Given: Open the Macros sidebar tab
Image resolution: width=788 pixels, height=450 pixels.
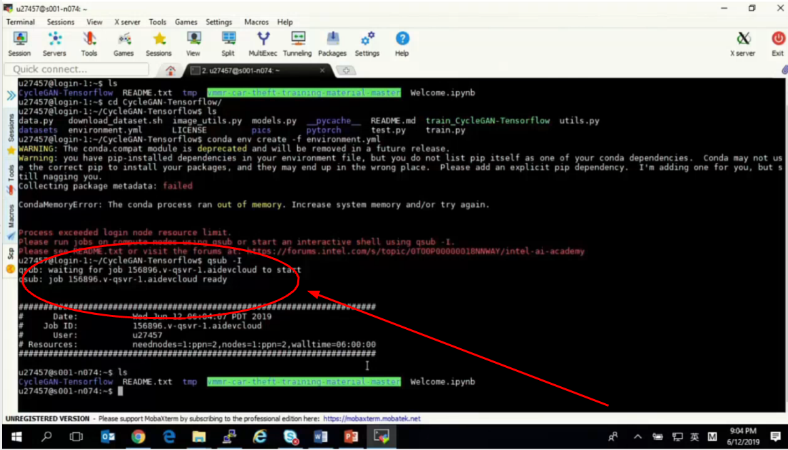Looking at the screenshot, I should 11,222.
